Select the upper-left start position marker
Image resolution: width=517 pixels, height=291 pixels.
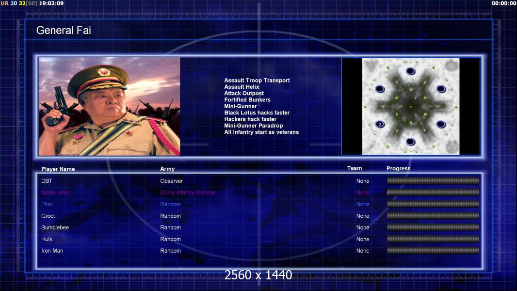click(x=380, y=89)
